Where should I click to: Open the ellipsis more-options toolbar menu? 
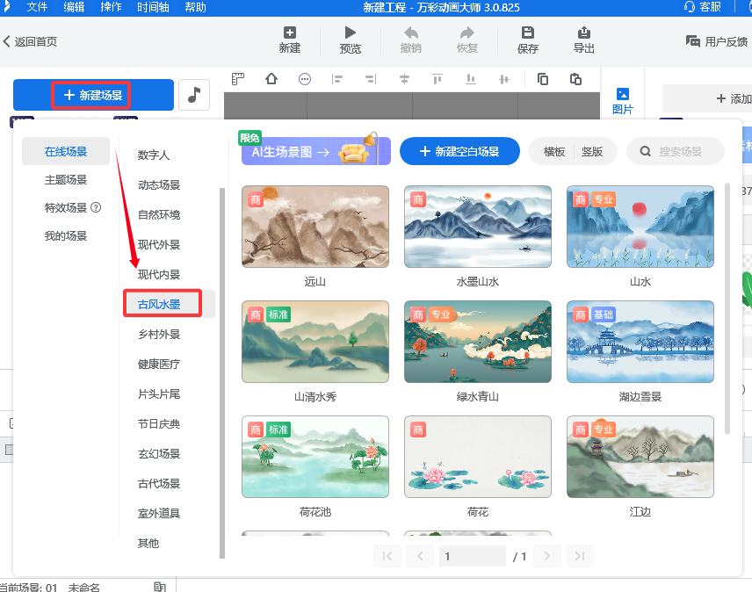point(304,79)
